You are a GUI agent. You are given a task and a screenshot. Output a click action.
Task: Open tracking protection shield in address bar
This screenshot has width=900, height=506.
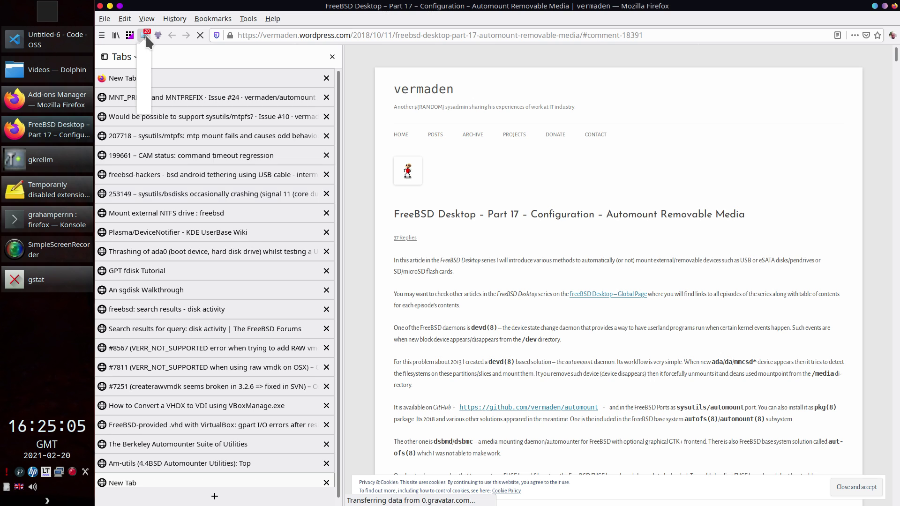(x=217, y=35)
